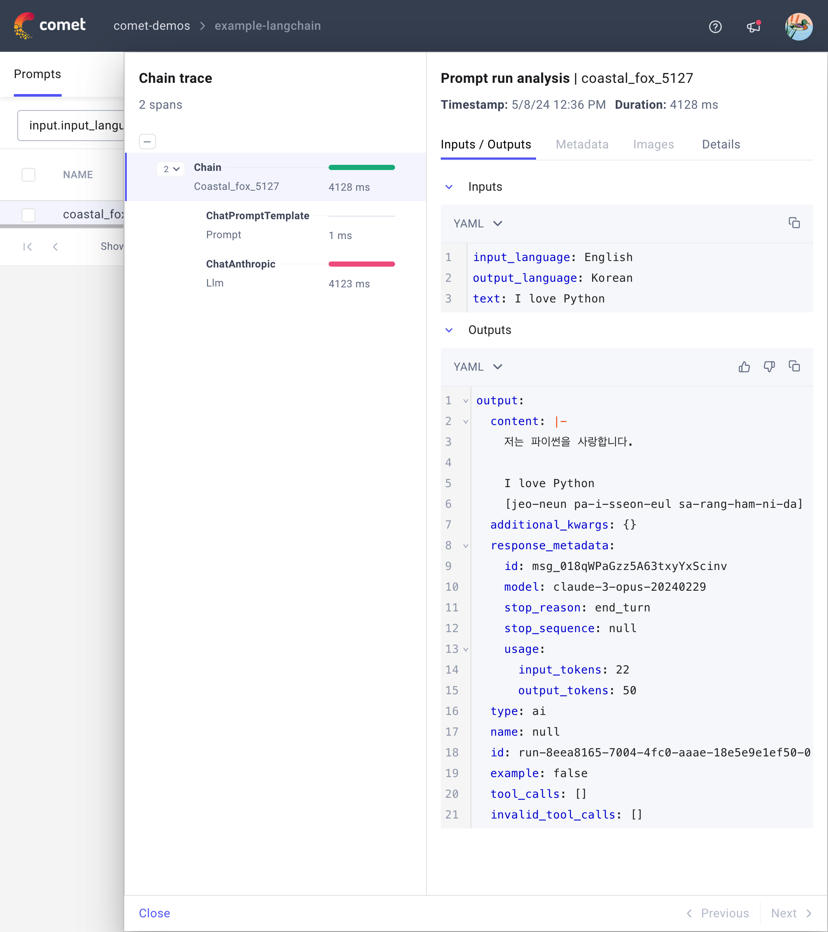Switch to the Metadata tab

(582, 145)
